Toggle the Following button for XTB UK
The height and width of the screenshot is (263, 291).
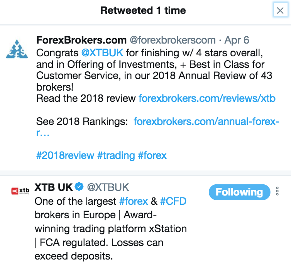(239, 192)
